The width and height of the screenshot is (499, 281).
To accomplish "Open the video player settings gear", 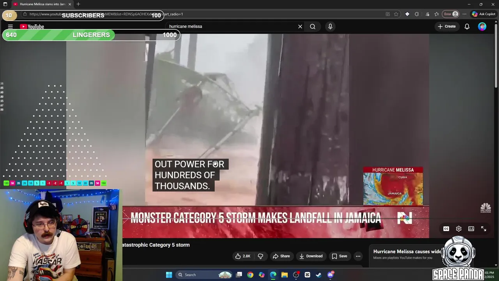I will pos(459,229).
